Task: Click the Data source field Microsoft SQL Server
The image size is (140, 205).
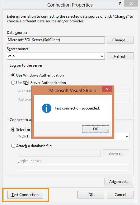Action: tap(56, 40)
